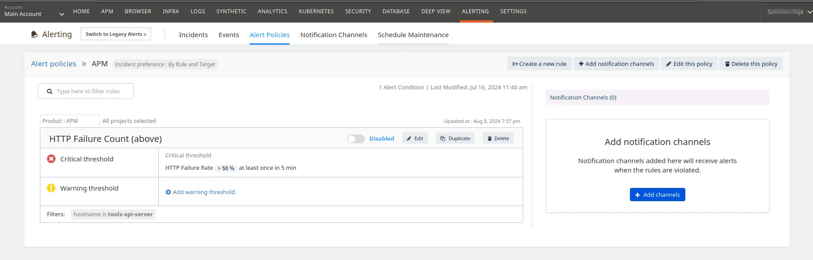813x260 pixels.
Task: Click the Last Modified timestamp text
Action: coord(479,87)
